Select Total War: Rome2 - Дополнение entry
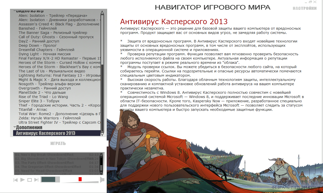 click(60, 114)
